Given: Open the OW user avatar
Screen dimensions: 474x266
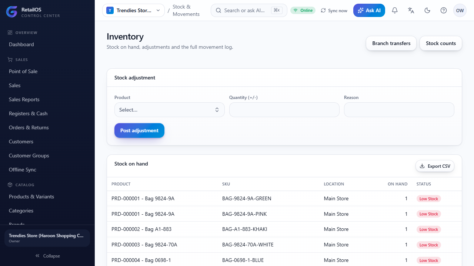Looking at the screenshot, I should (460, 10).
